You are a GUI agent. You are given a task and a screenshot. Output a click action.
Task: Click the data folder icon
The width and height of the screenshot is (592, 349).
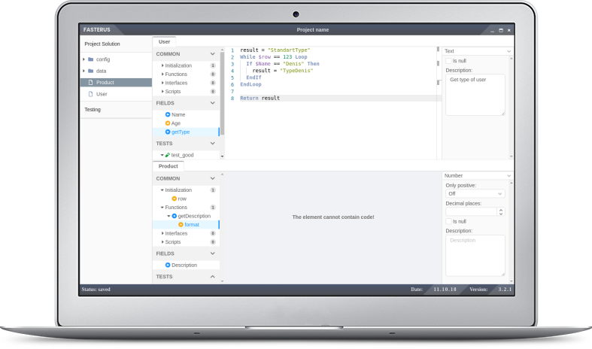pyautogui.click(x=91, y=71)
